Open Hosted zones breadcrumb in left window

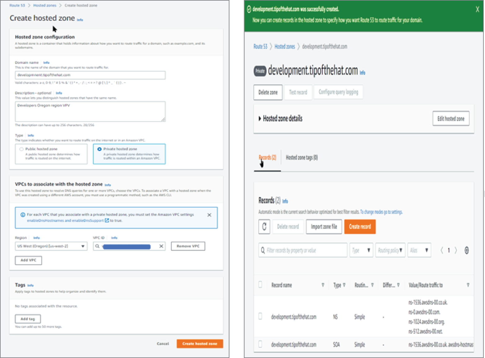tap(45, 5)
